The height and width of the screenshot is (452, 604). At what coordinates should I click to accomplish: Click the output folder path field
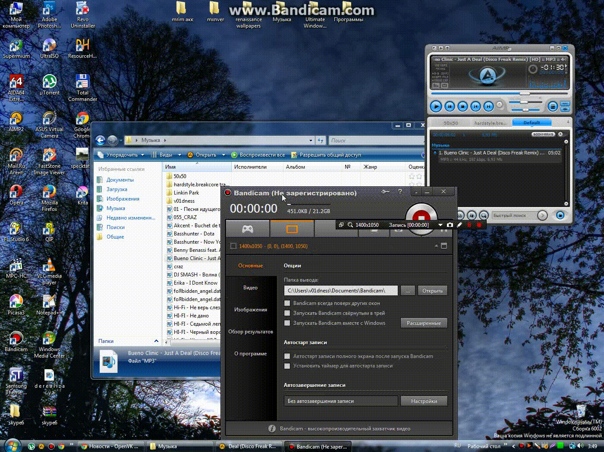point(341,291)
